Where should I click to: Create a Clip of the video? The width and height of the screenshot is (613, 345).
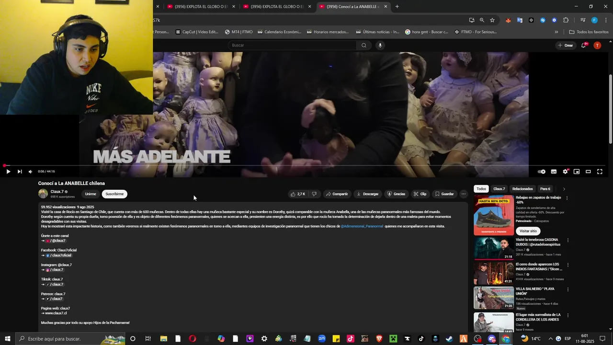tap(420, 194)
